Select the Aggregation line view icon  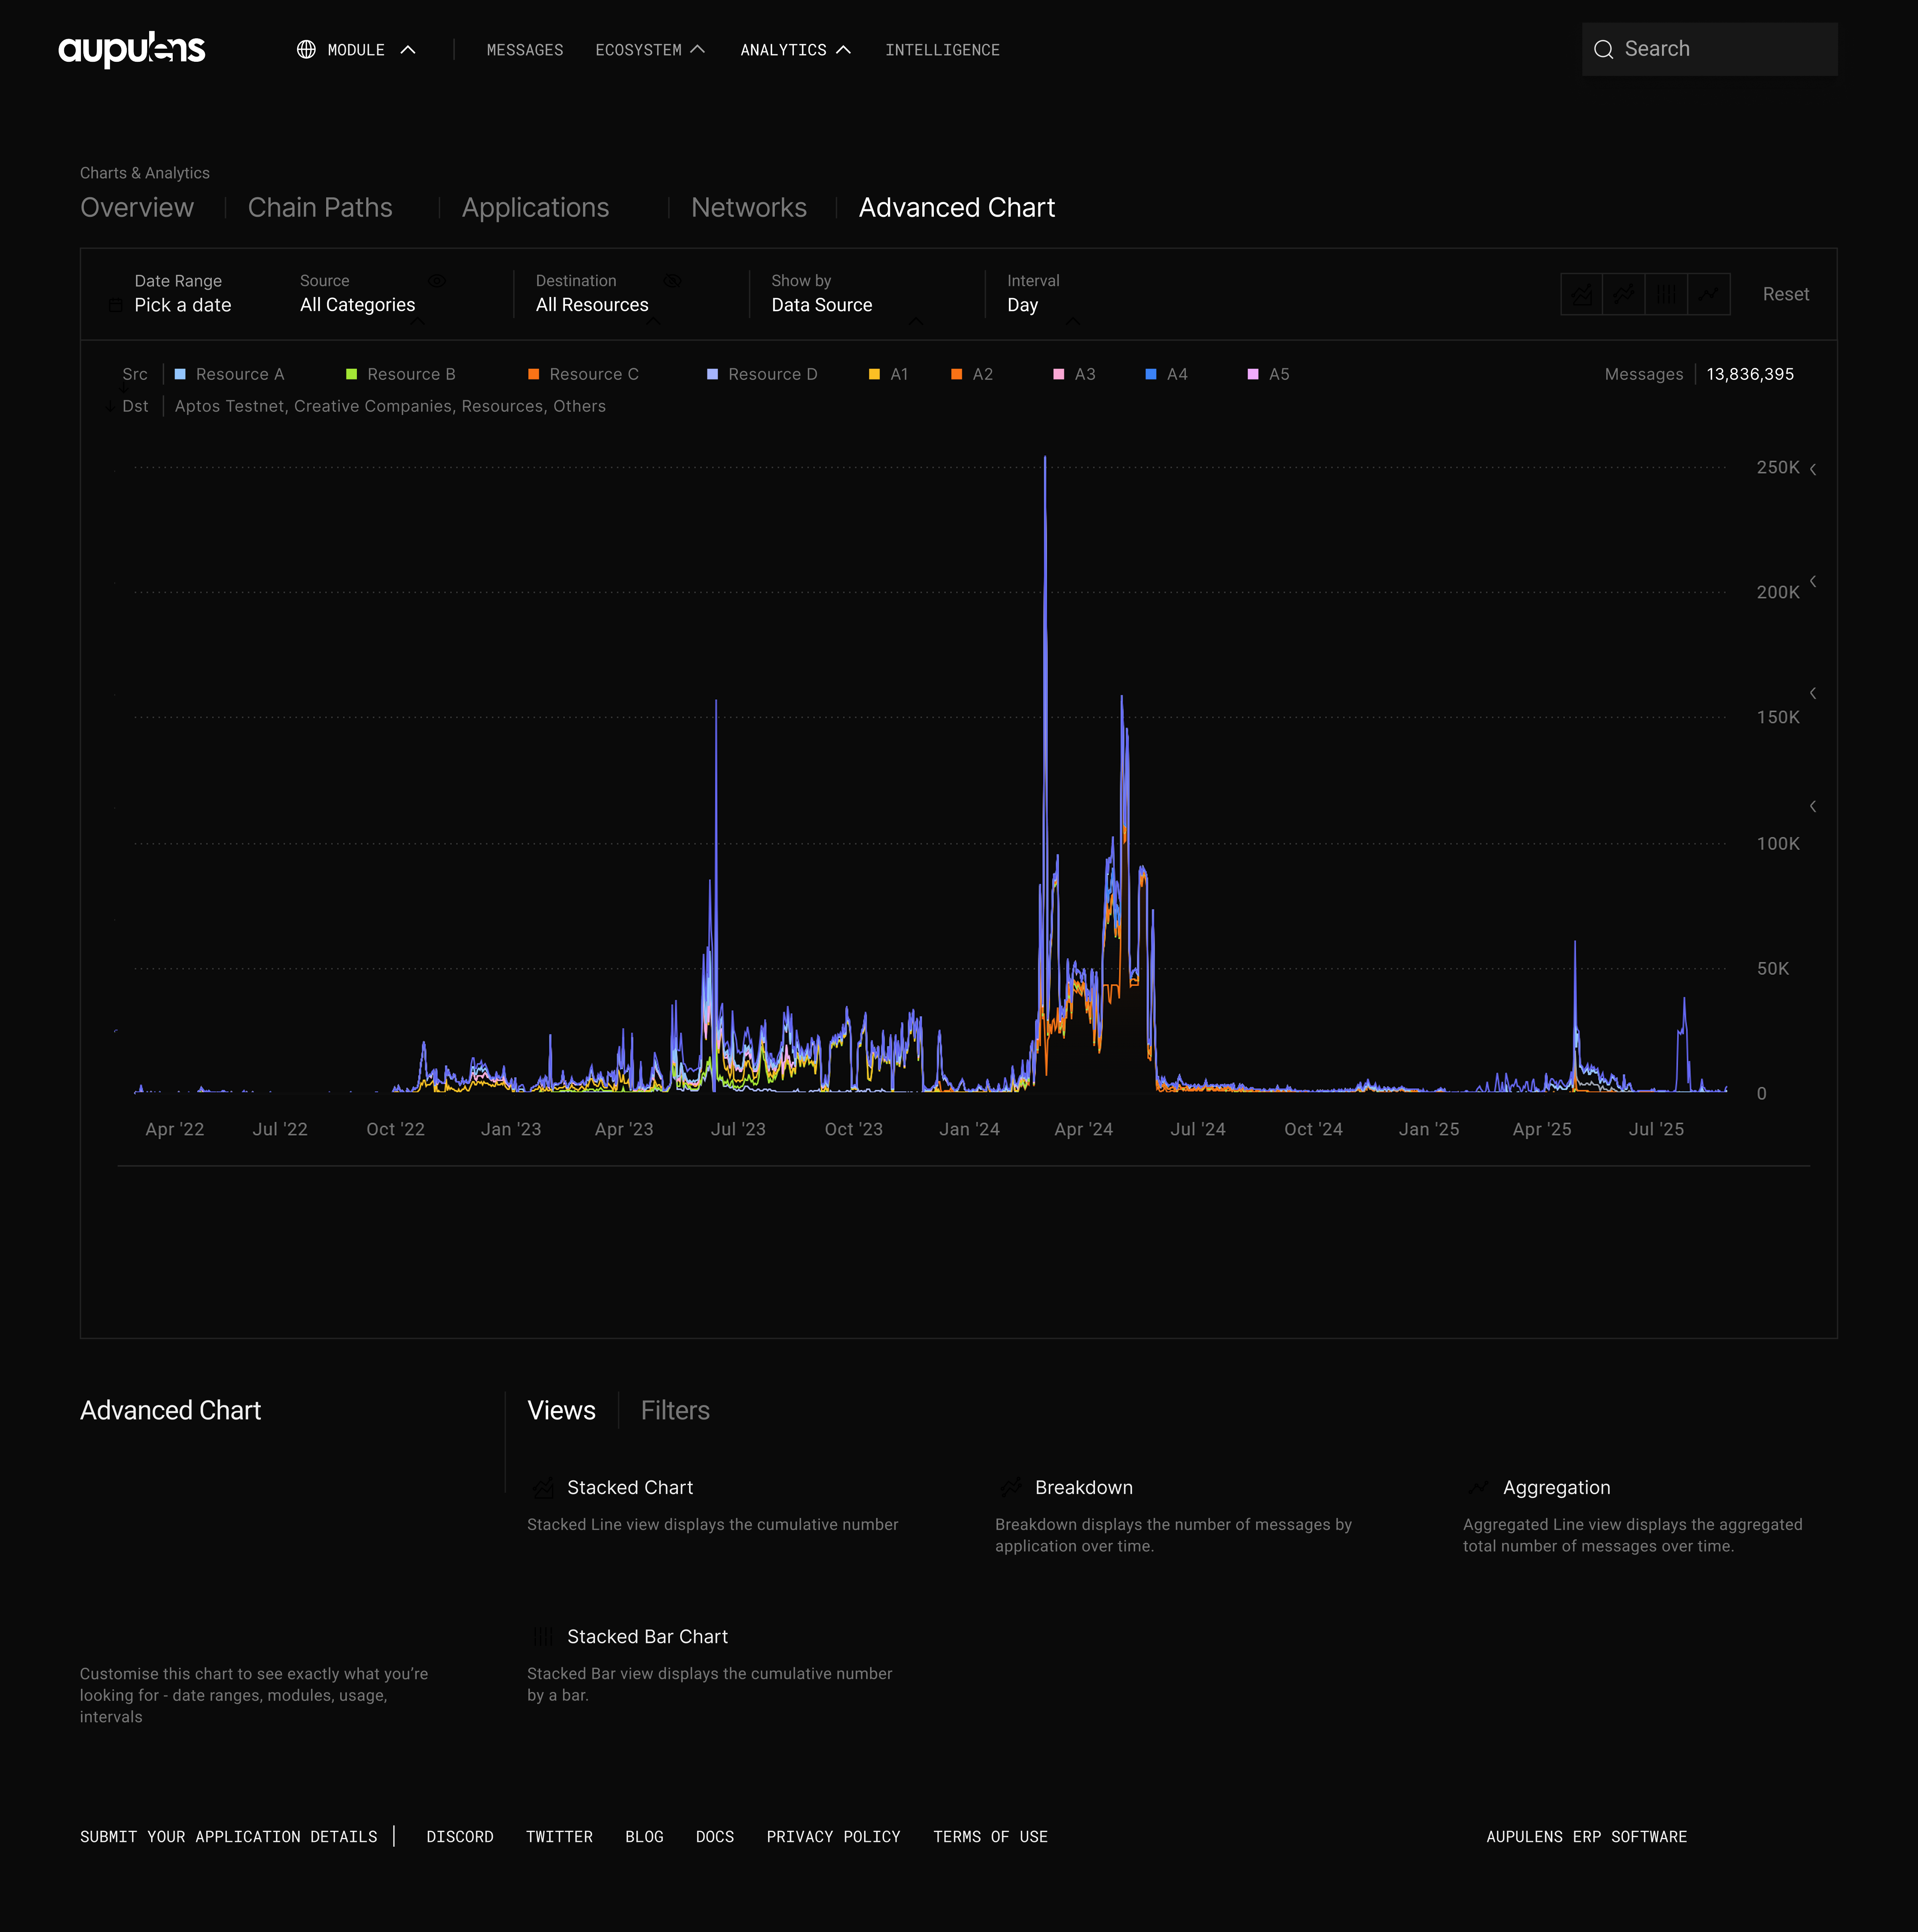[x=1708, y=294]
